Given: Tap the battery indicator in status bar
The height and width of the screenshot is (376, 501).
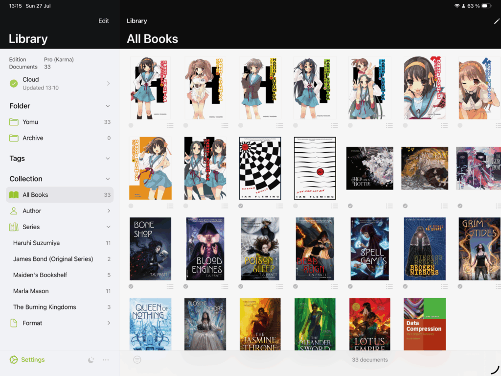Looking at the screenshot, I should point(486,6).
